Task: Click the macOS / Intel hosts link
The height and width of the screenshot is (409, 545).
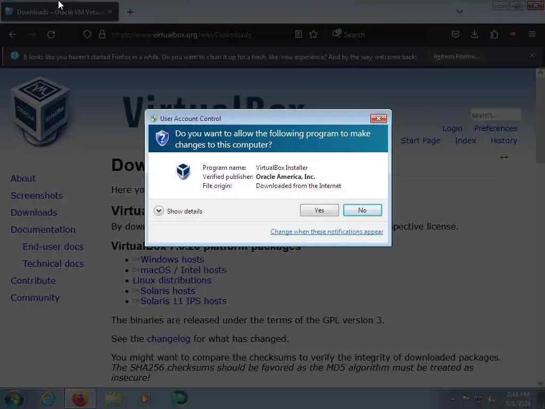Action: coord(183,270)
